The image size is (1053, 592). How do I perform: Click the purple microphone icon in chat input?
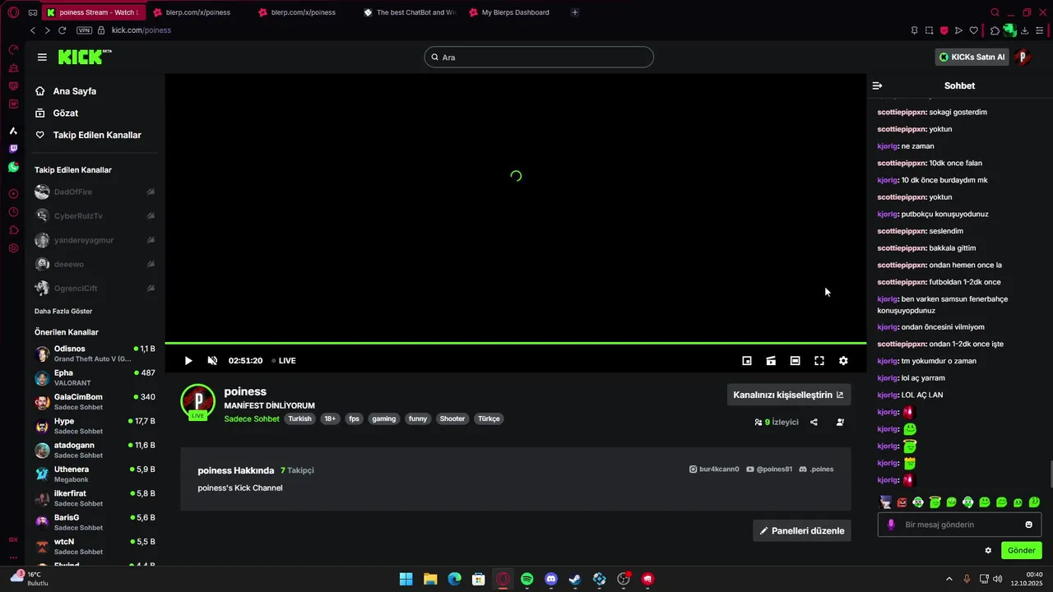tap(891, 525)
